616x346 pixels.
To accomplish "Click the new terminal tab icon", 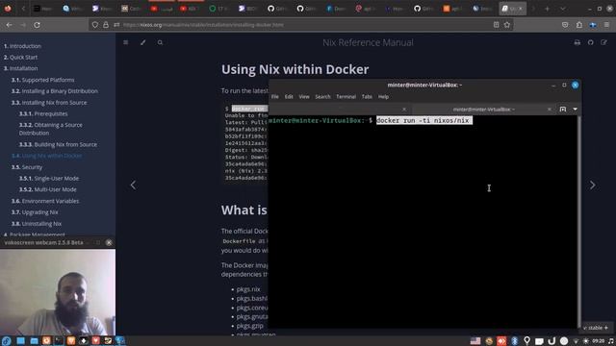I will [562, 109].
